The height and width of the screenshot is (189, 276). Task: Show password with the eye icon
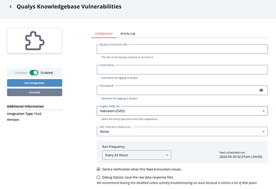(x=261, y=90)
